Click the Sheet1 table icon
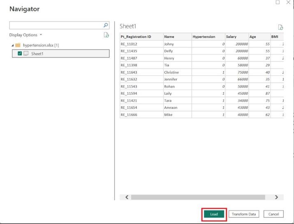Image resolution: width=294 pixels, height=224 pixels. [x=26, y=53]
